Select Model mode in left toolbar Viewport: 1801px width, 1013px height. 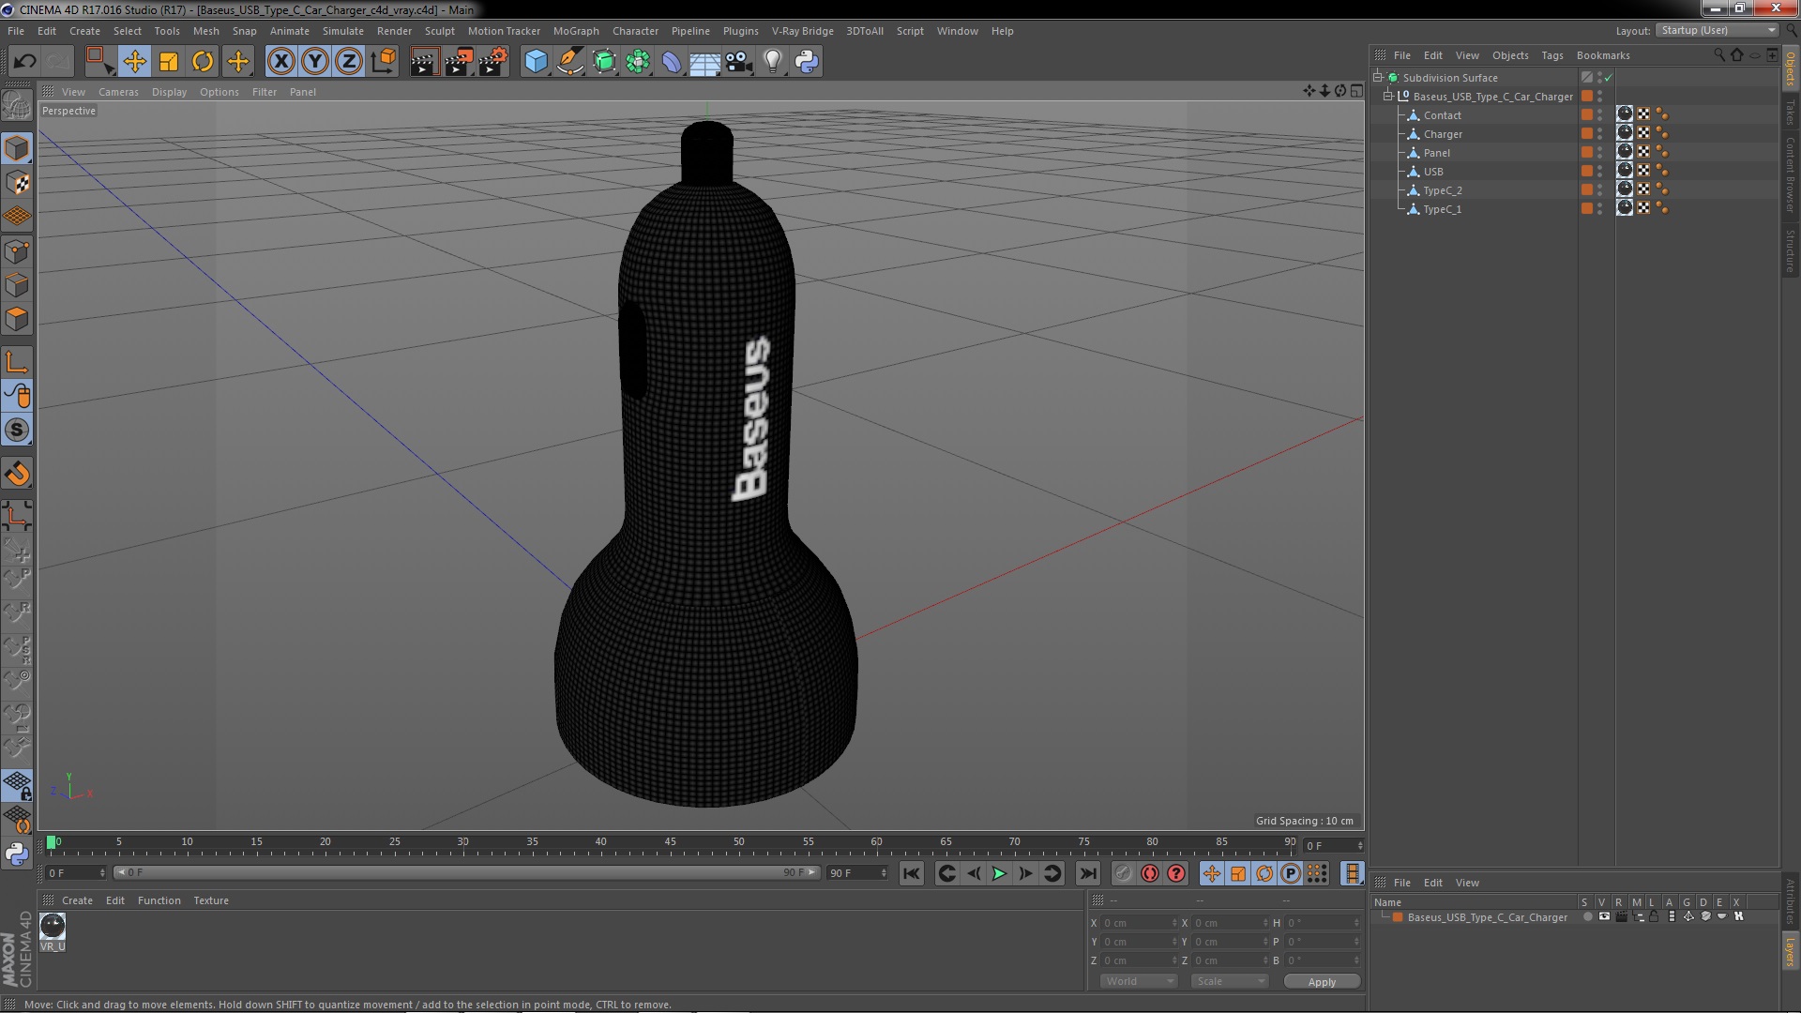(17, 148)
